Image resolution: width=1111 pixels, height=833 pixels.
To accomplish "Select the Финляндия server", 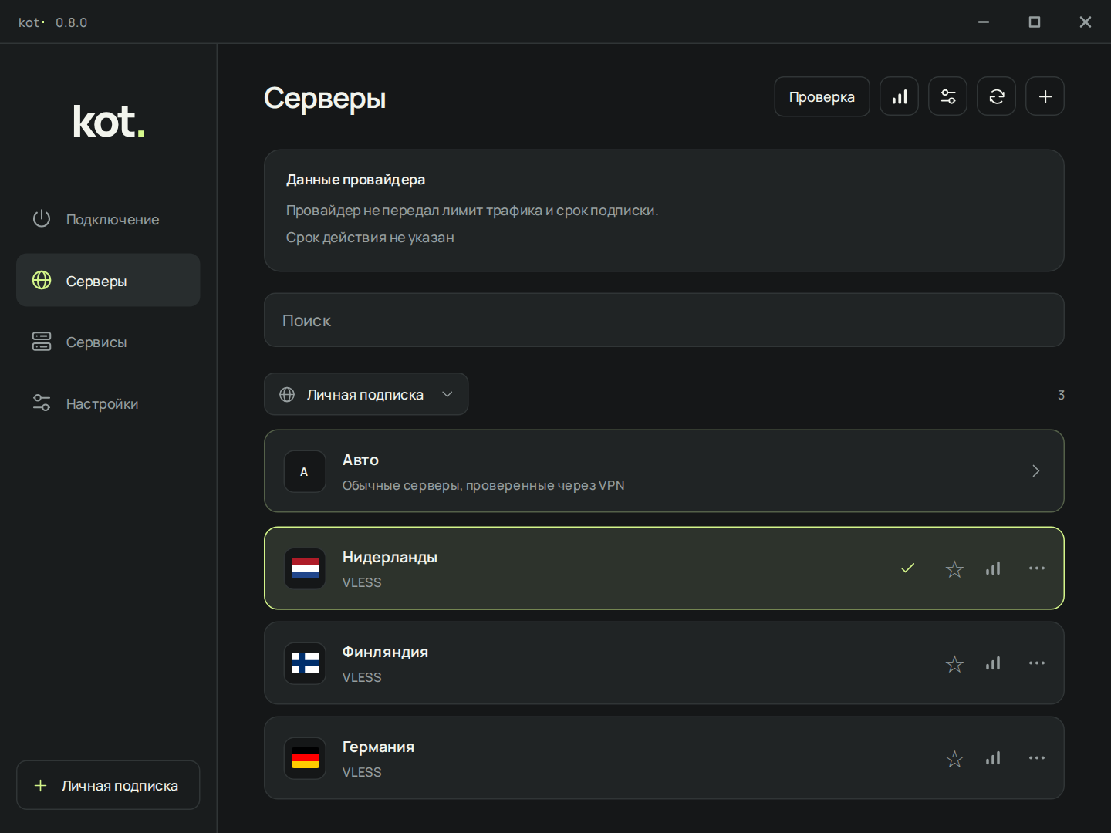I will pos(664,663).
